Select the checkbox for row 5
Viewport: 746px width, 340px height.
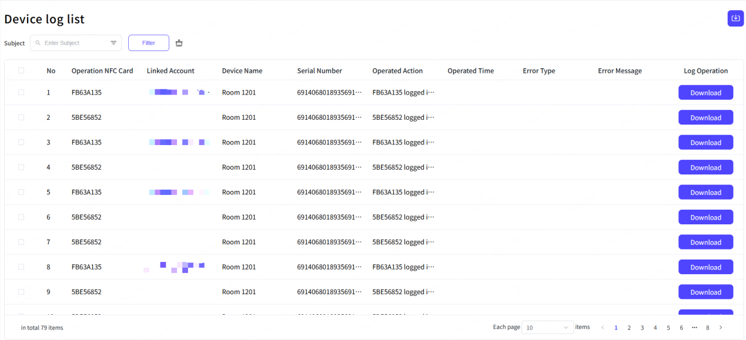pos(21,192)
